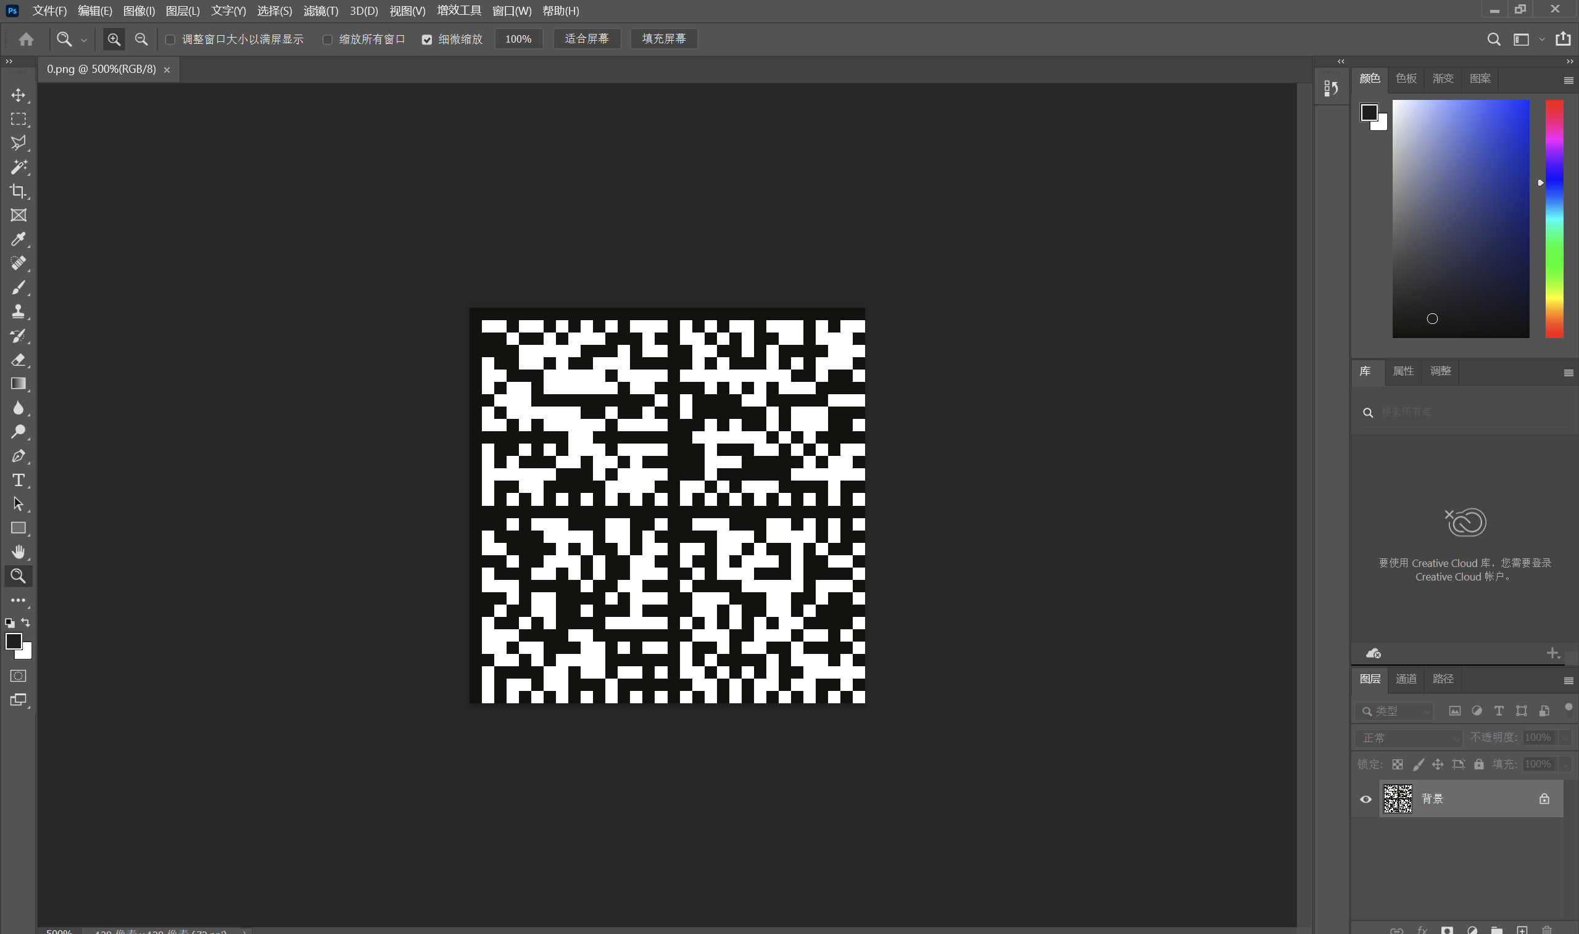Open the Layers panel flyout menu
The height and width of the screenshot is (934, 1579).
1569,681
